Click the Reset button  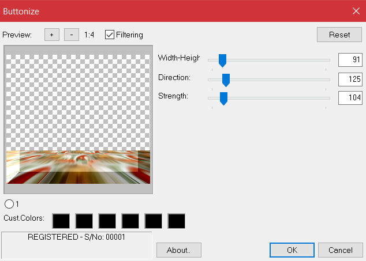pos(339,35)
